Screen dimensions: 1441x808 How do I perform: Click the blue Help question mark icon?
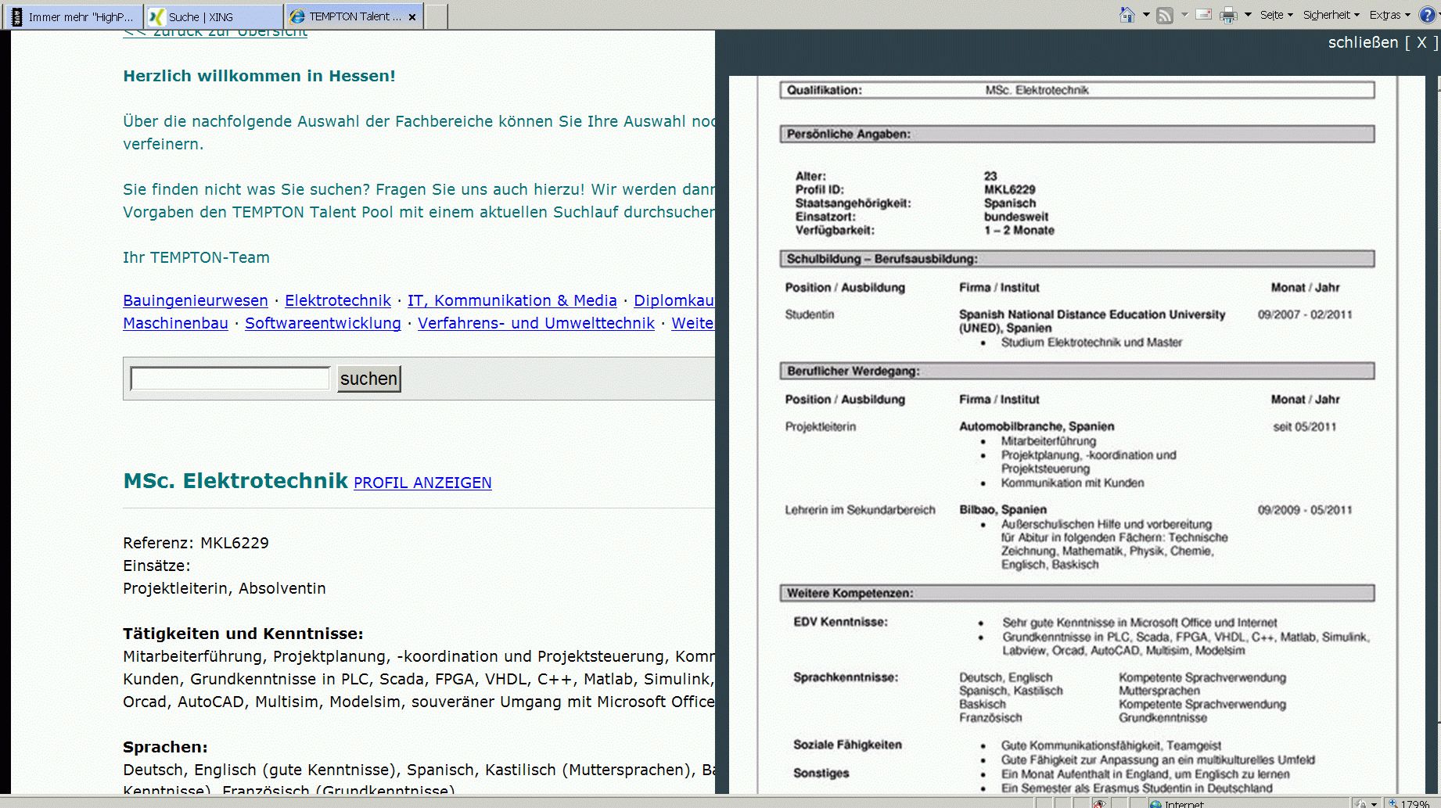click(x=1427, y=15)
